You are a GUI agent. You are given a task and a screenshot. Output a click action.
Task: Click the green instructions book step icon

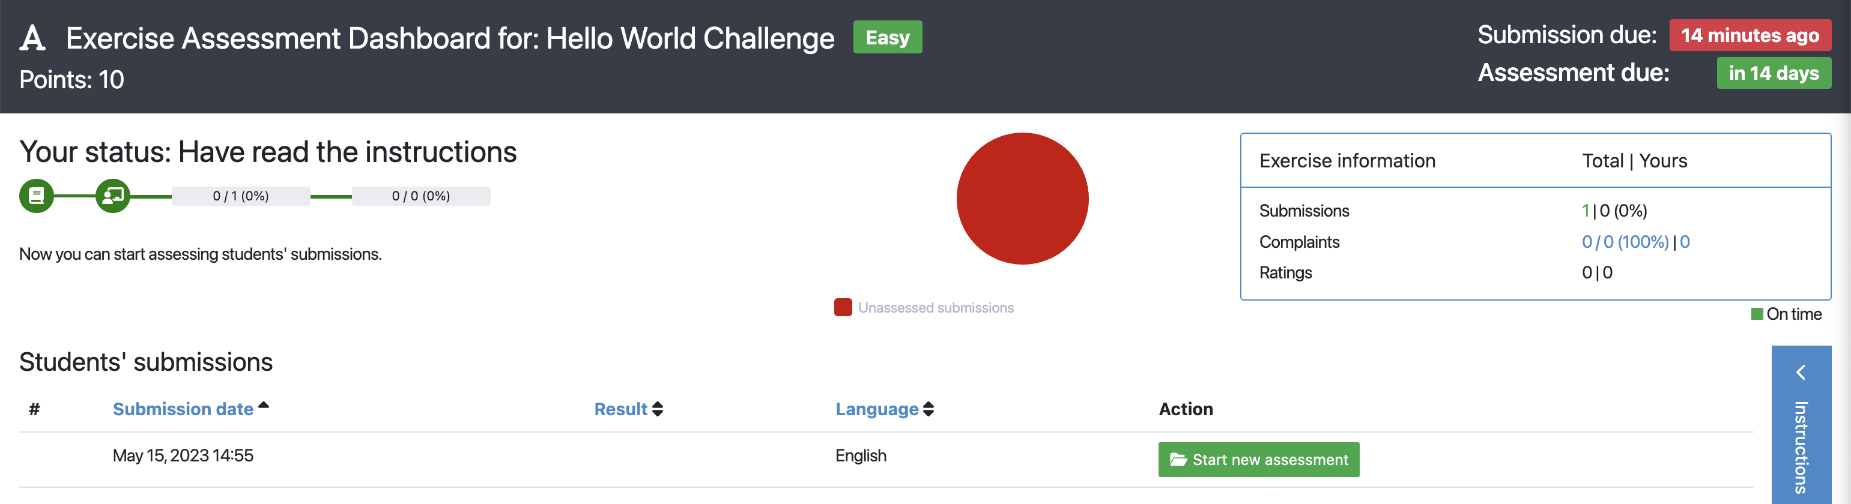(36, 196)
